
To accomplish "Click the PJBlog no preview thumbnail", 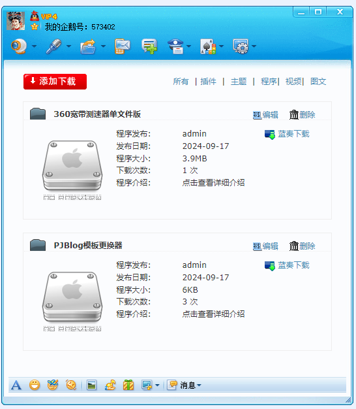I will (x=72, y=301).
